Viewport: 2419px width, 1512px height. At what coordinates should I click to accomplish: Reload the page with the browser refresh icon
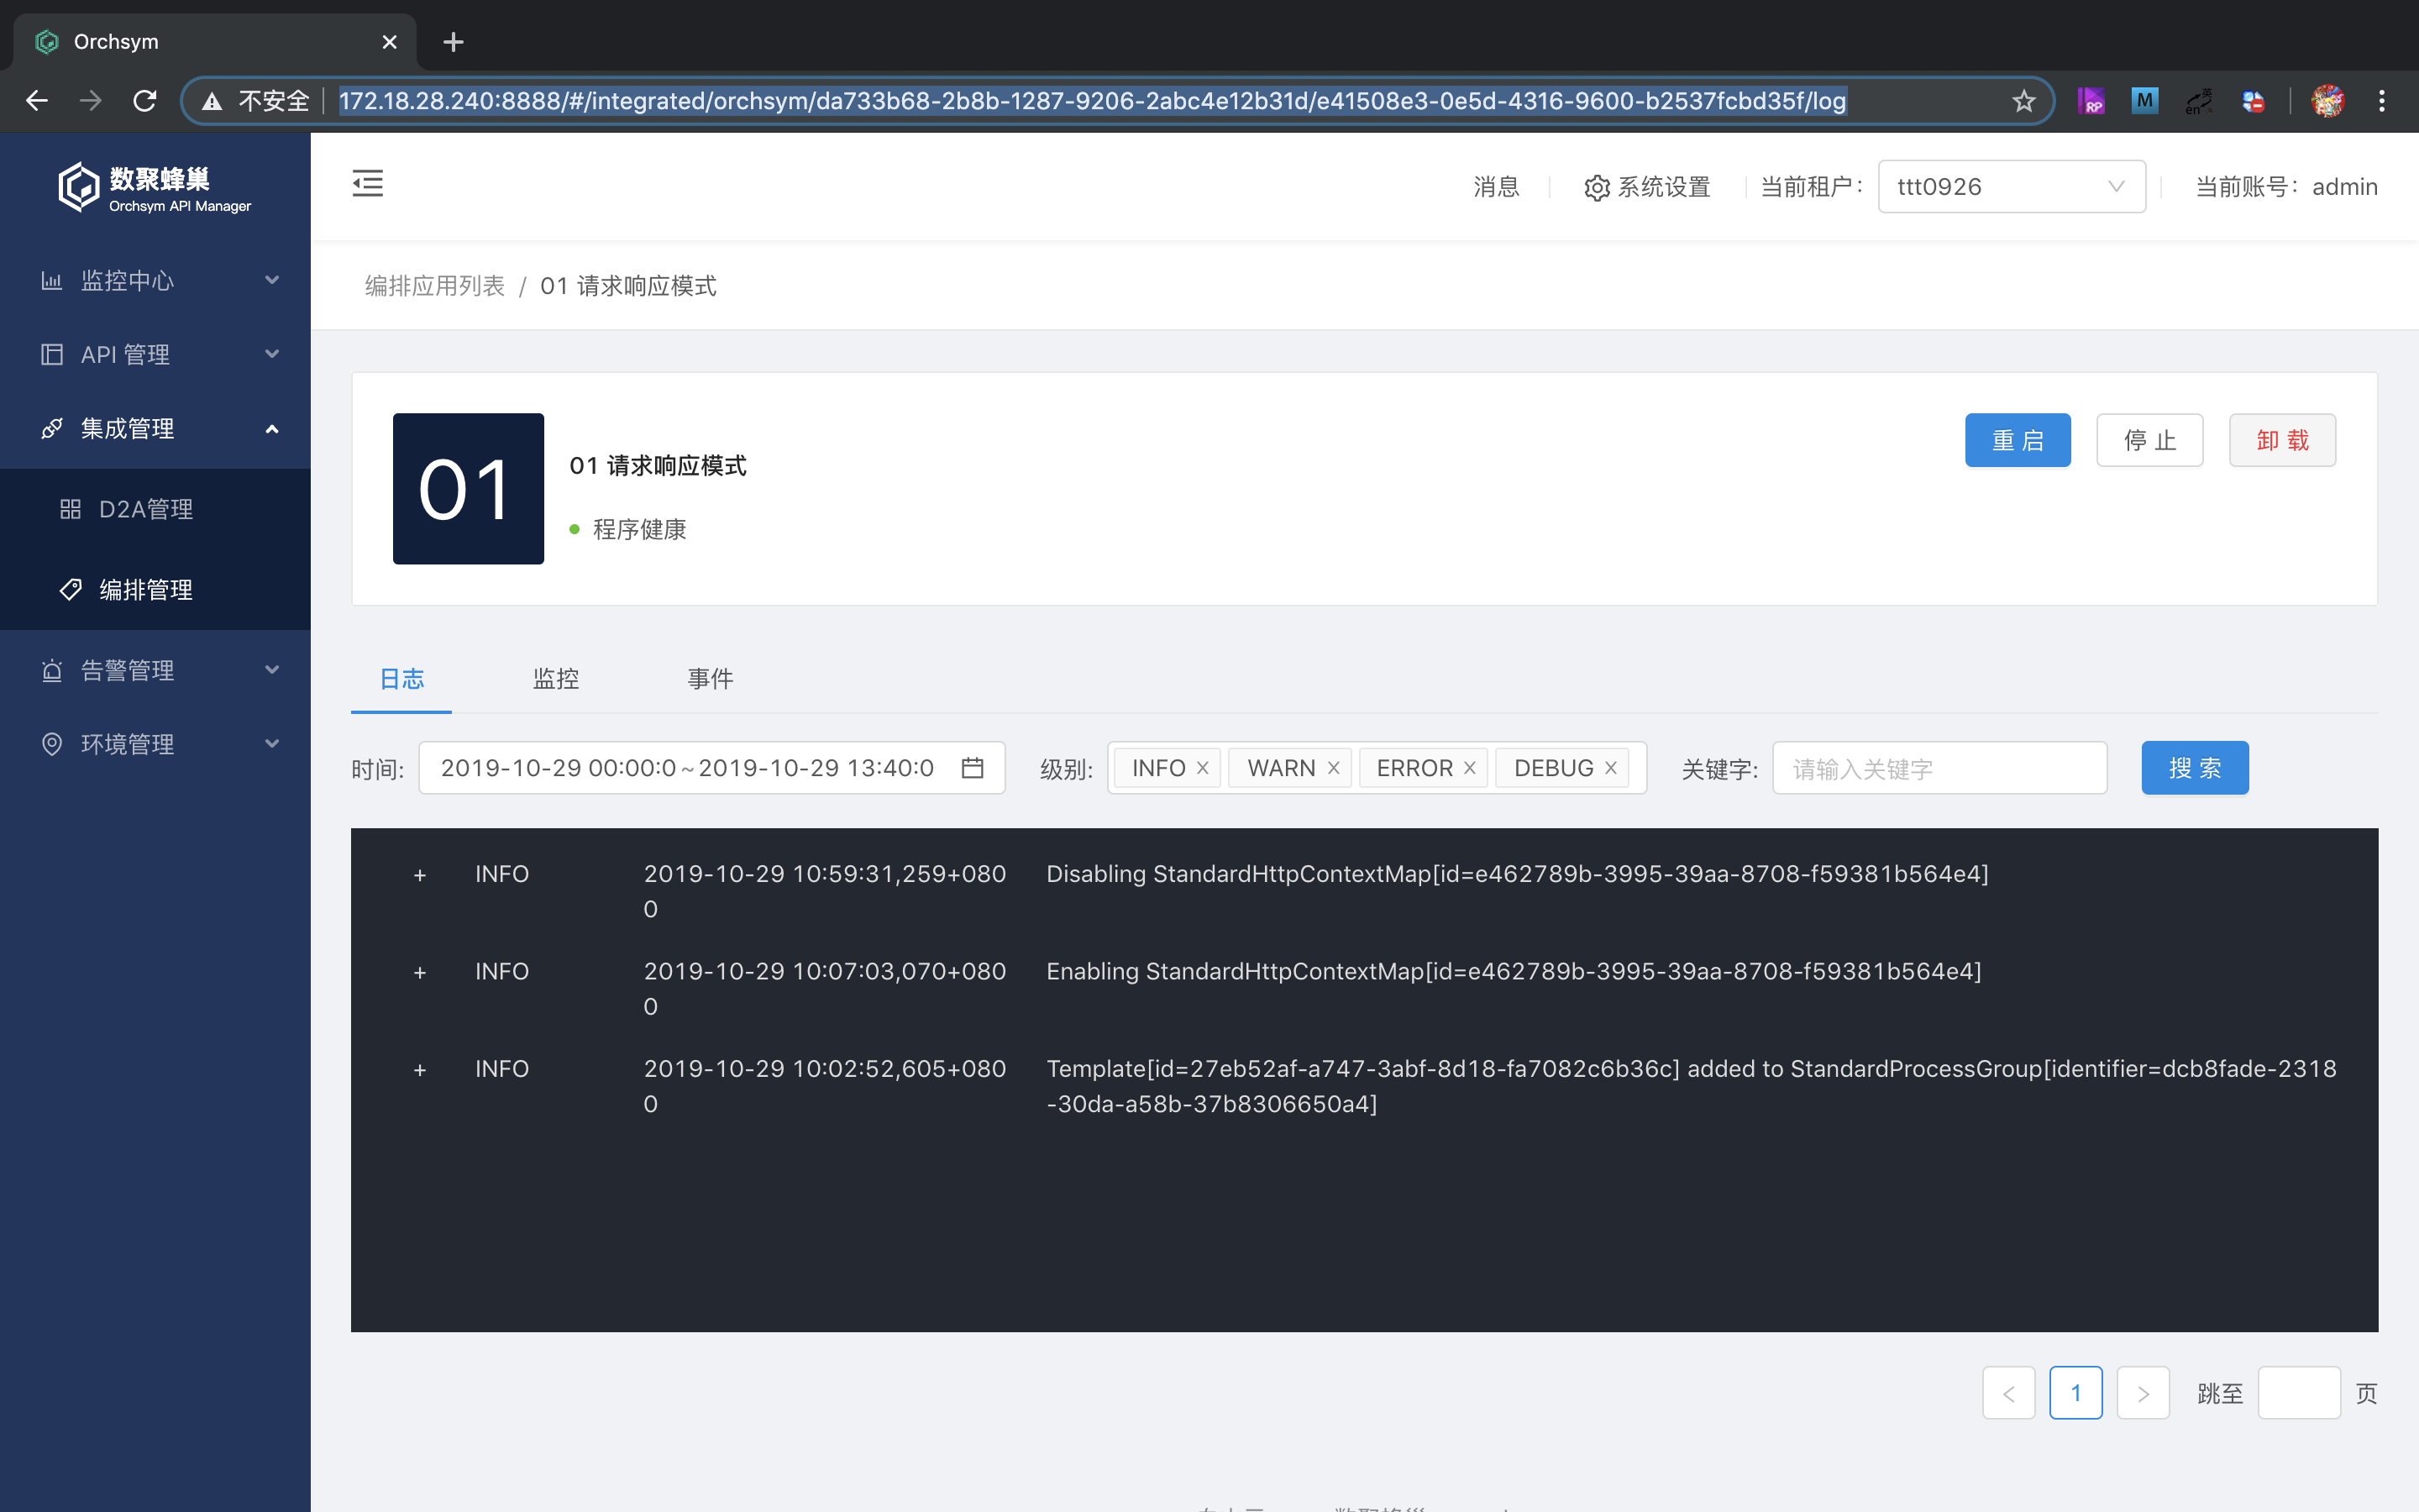(145, 101)
